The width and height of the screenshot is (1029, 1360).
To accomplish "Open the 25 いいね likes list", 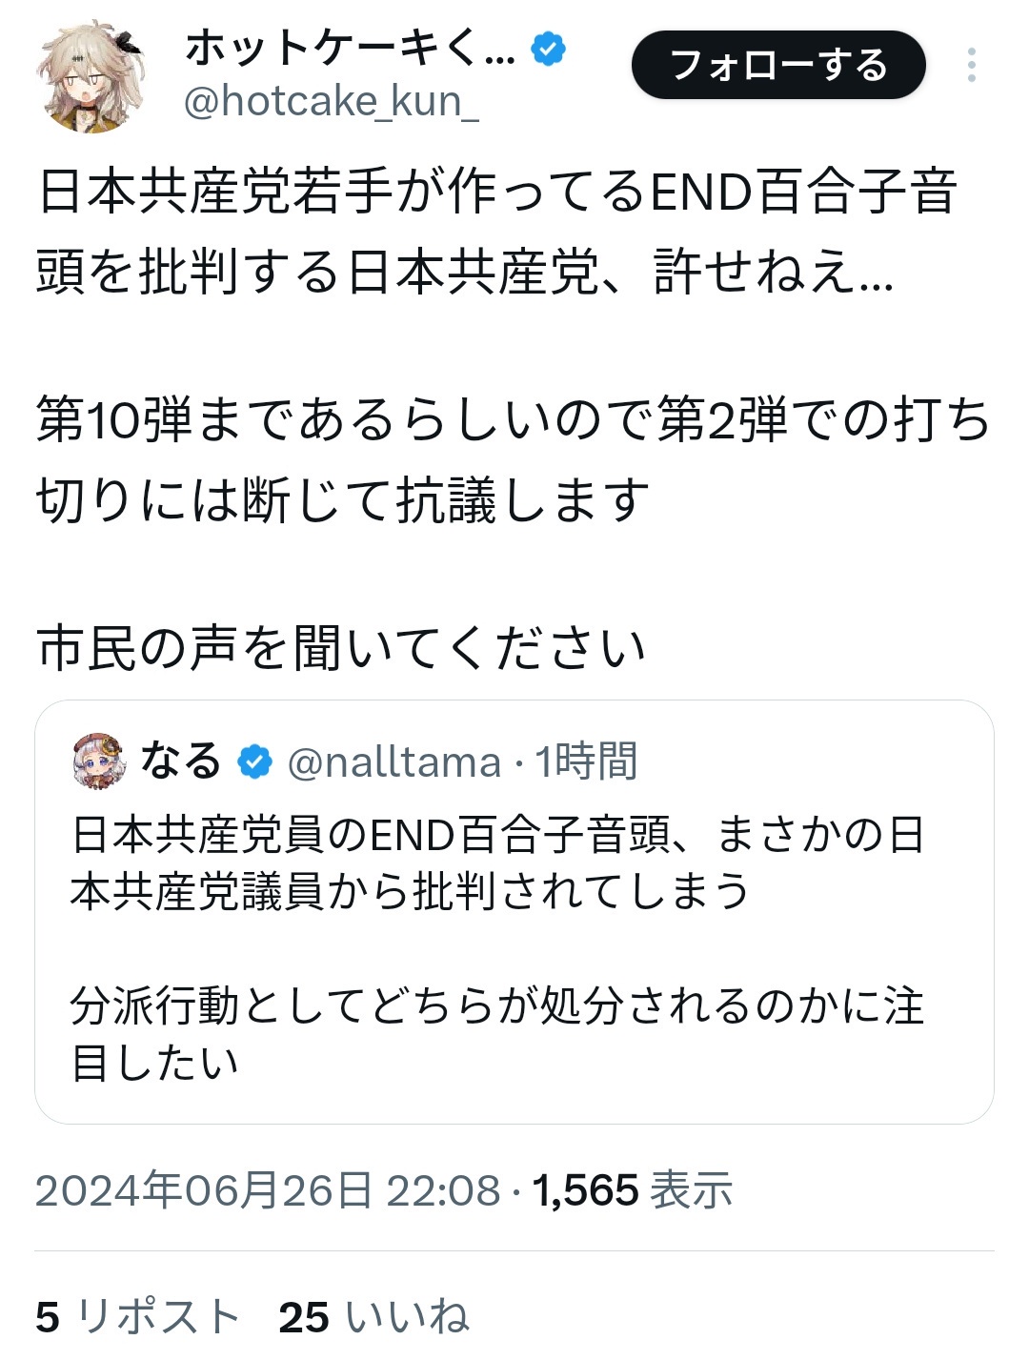I will tap(373, 1317).
